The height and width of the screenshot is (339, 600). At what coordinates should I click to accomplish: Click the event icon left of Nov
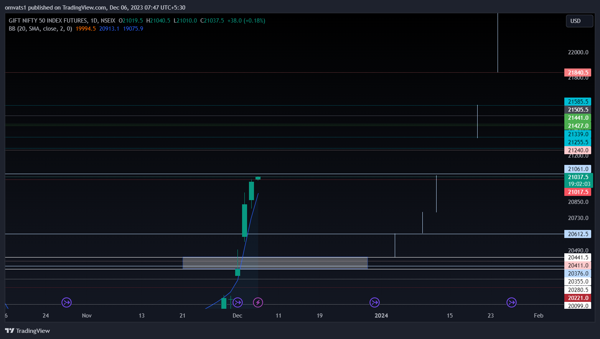[x=66, y=303]
